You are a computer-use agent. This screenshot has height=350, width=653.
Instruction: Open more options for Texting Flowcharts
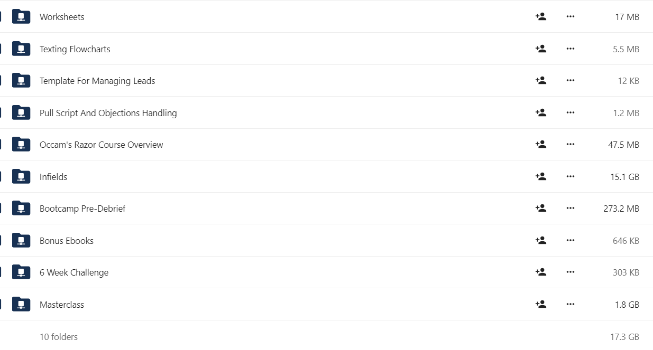pos(570,49)
